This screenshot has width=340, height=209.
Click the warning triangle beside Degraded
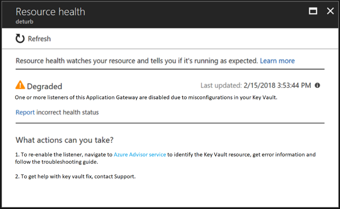[21, 84]
